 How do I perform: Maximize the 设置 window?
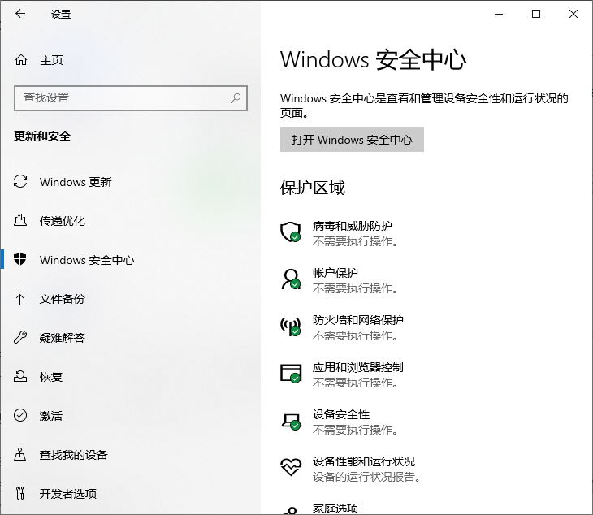tap(535, 14)
